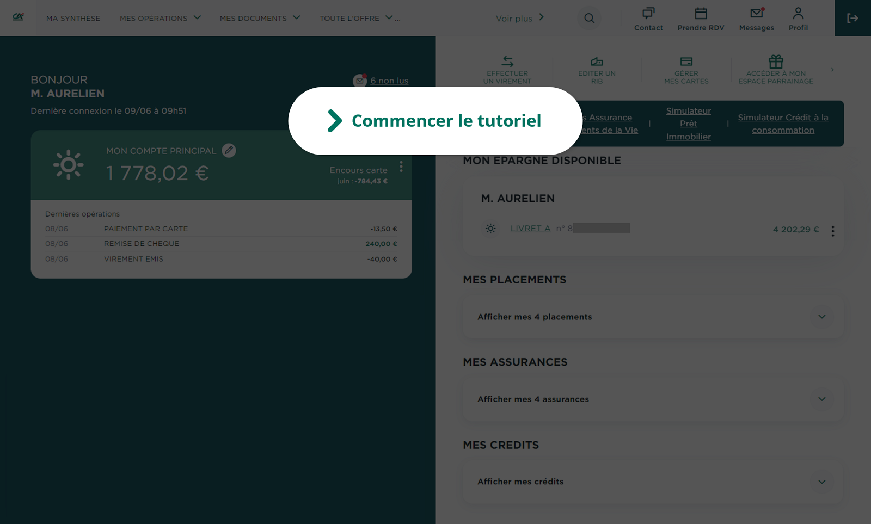Open the Profil user icon
The height and width of the screenshot is (524, 871).
pos(798,19)
